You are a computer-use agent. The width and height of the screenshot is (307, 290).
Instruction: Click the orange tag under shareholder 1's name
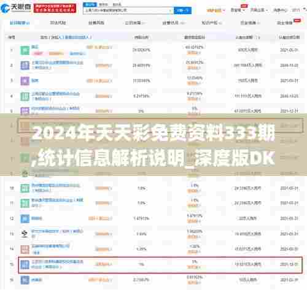coord(56,53)
